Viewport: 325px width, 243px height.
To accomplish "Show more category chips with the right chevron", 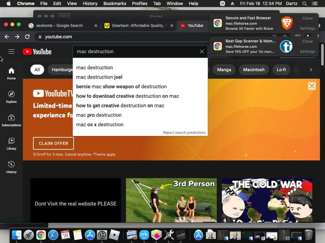I will pos(311,70).
